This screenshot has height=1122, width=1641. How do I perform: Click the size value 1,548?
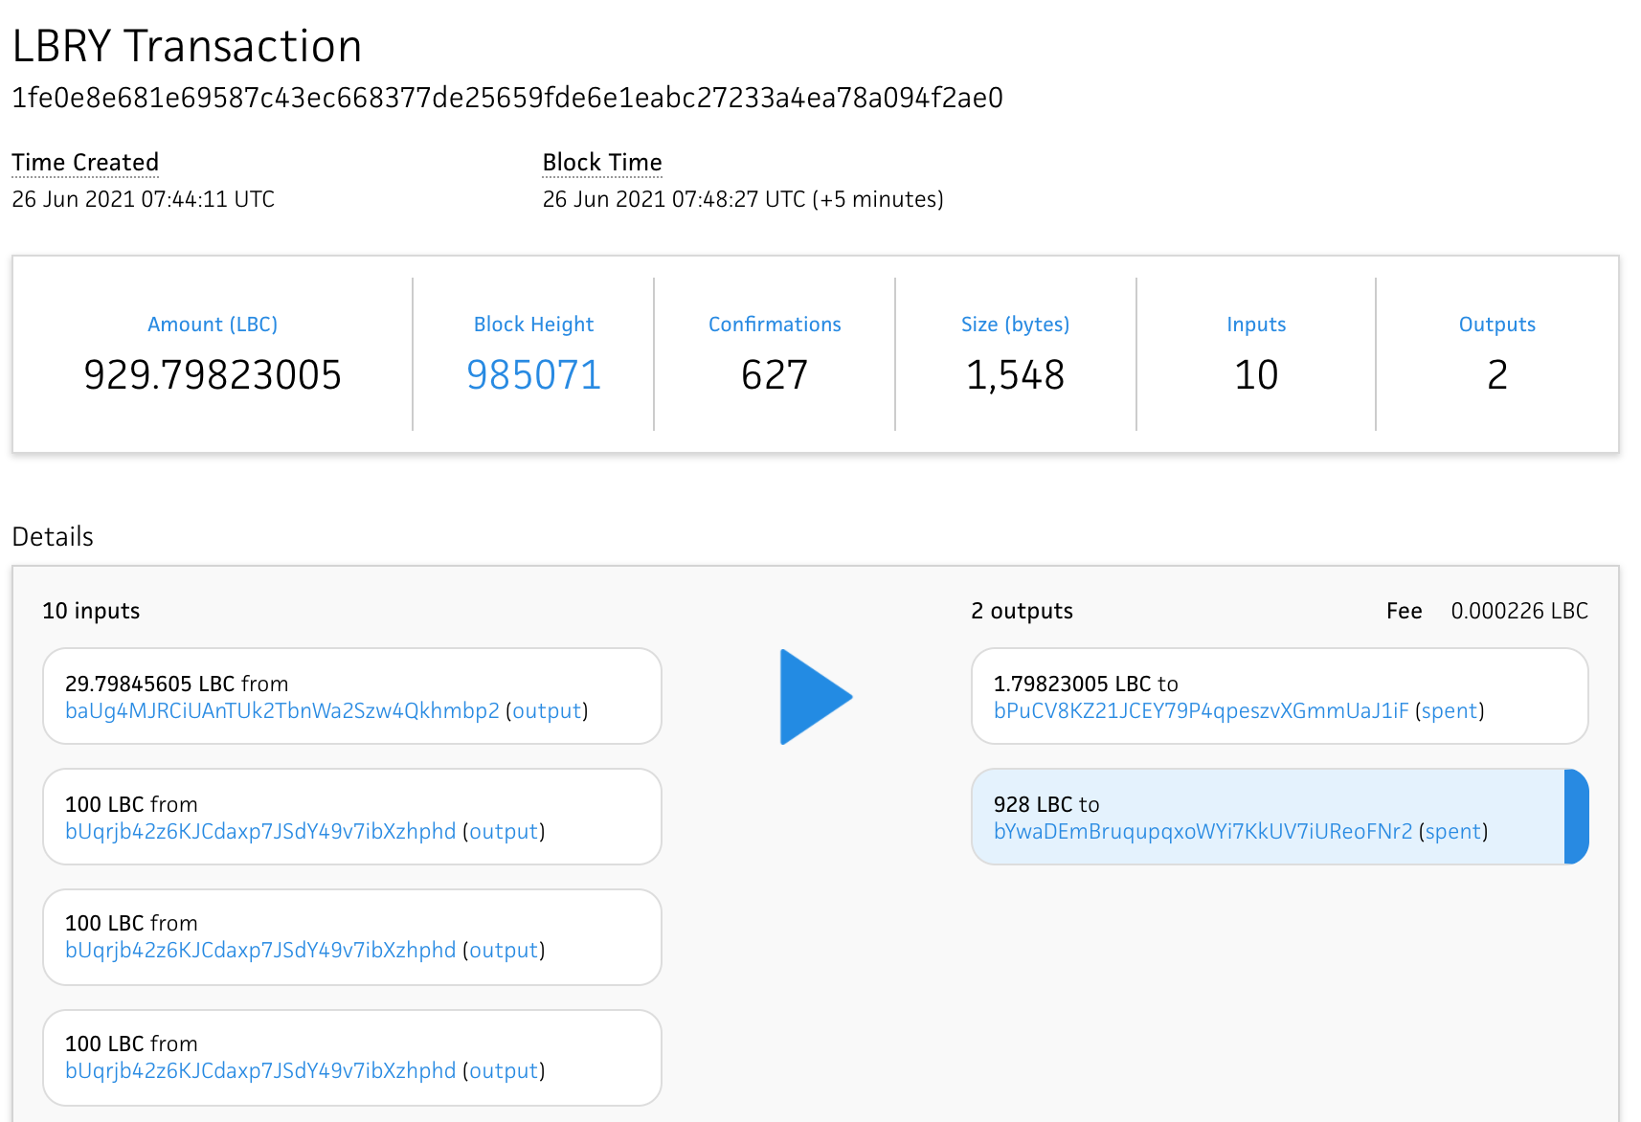tap(1015, 374)
